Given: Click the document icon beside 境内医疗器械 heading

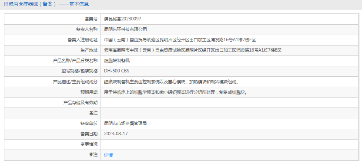Looking at the screenshot, I should (x=6, y=4).
